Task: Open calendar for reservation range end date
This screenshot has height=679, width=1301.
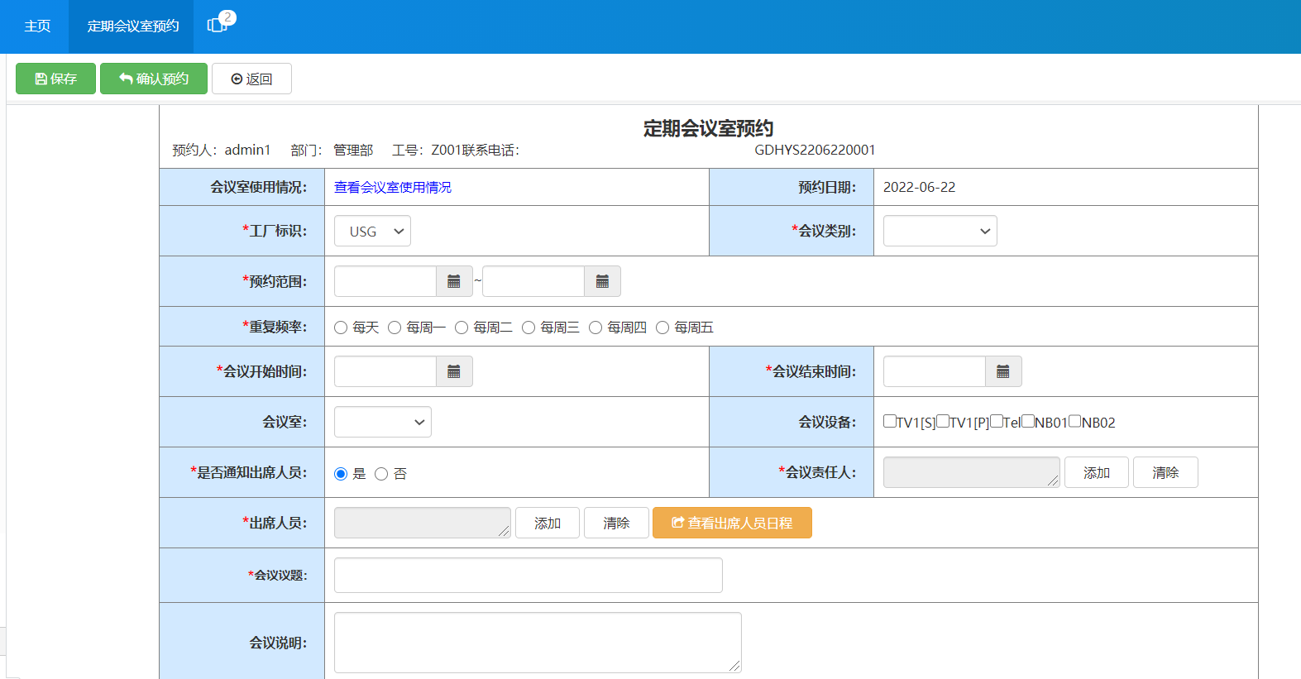Action: point(602,281)
